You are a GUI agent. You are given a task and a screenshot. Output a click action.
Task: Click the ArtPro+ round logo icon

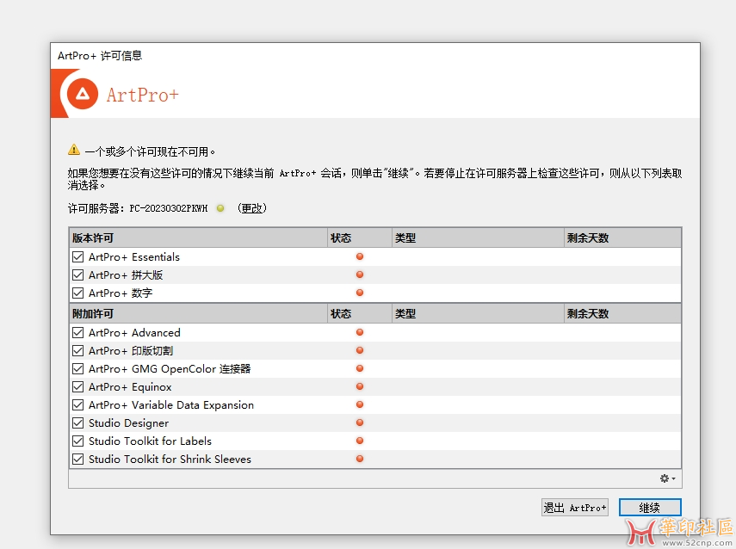tap(83, 95)
